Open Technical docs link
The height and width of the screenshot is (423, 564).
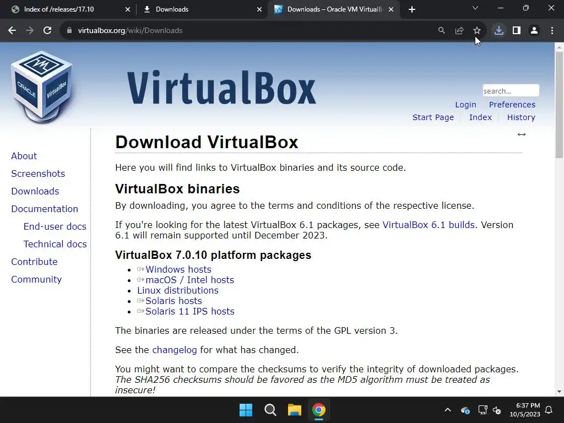click(55, 244)
